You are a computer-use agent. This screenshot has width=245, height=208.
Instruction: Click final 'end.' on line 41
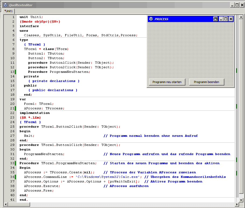tap(24, 200)
